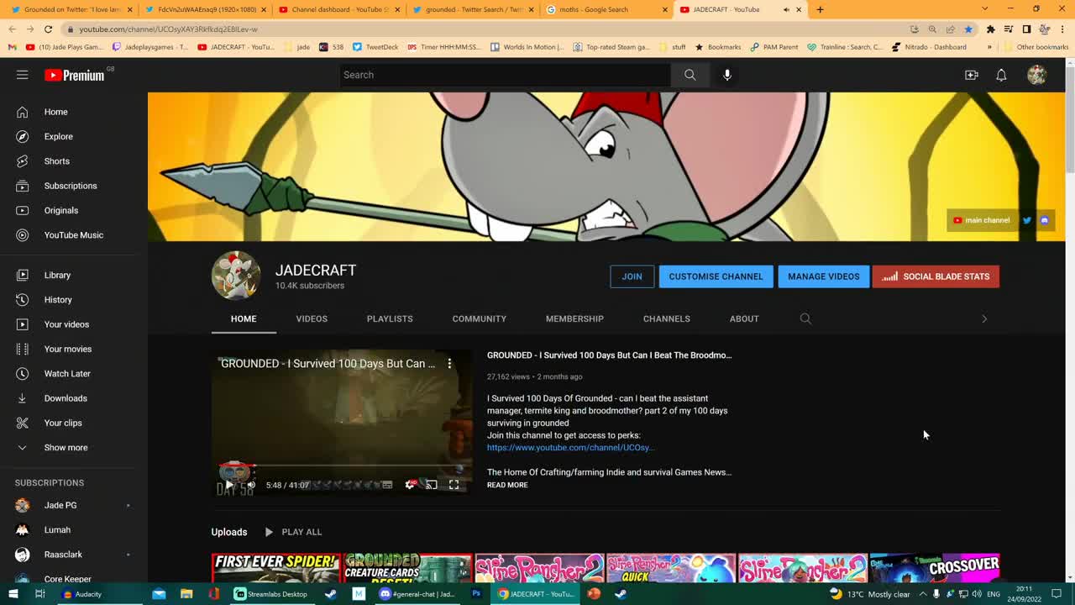Open the YouTube account avatar menu
The image size is (1075, 605).
[1036, 75]
